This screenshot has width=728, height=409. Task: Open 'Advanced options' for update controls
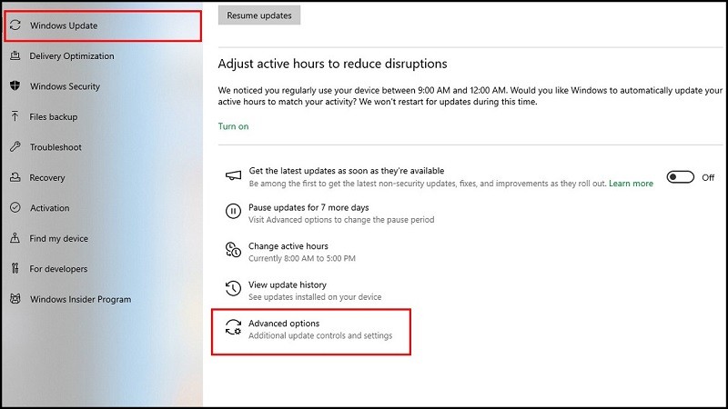[284, 324]
